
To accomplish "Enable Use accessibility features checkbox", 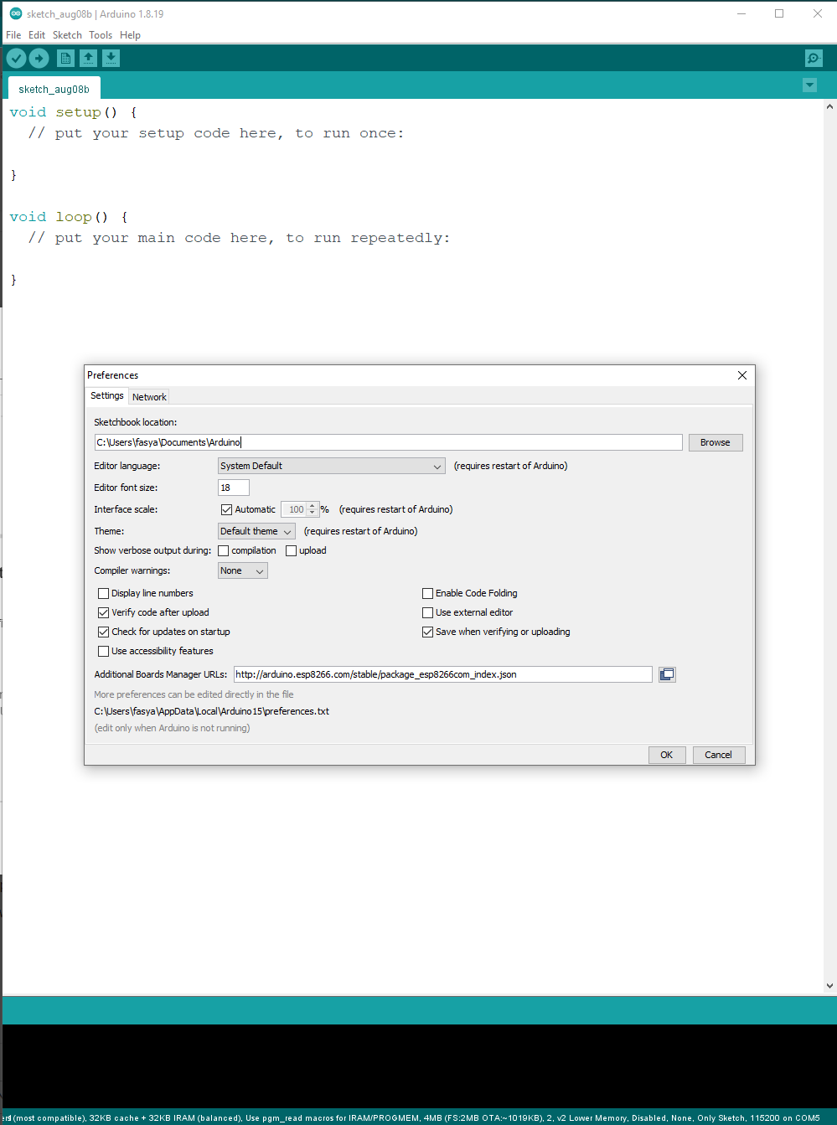I will [x=104, y=651].
